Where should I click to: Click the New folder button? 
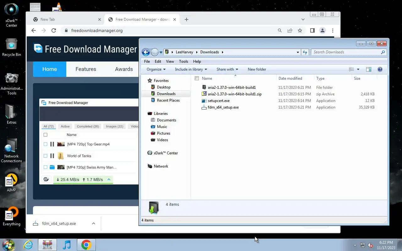257,69
